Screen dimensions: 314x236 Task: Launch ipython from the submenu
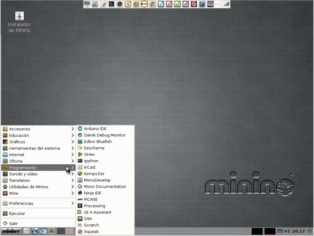coord(105,161)
